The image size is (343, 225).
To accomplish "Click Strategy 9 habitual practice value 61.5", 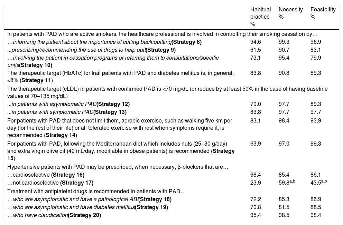I will 256,50.
